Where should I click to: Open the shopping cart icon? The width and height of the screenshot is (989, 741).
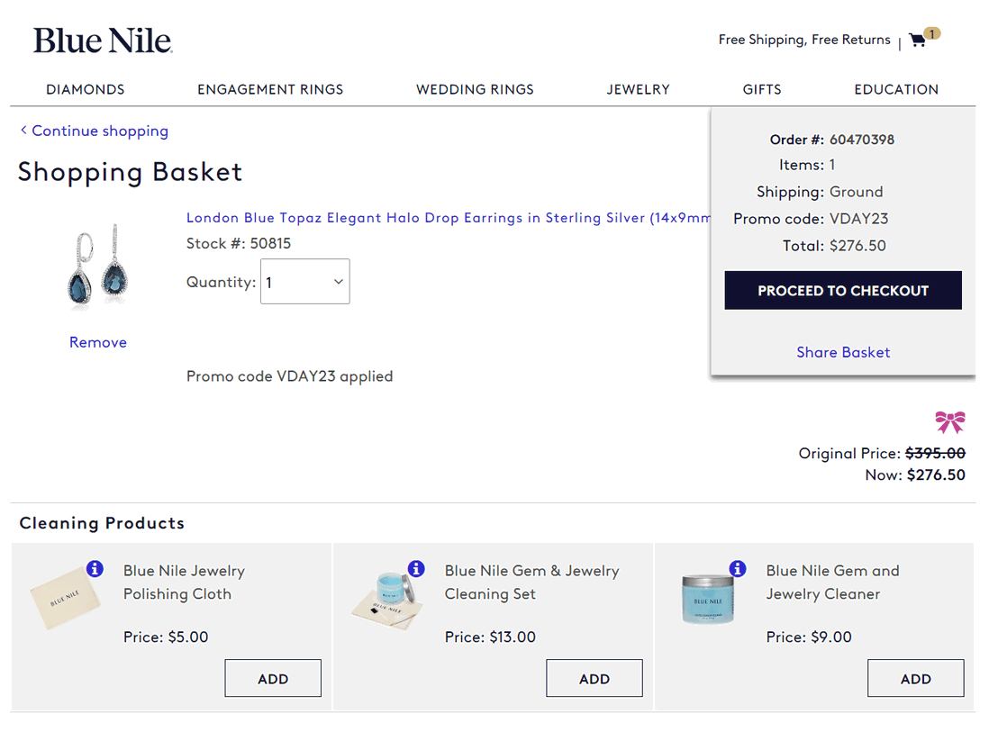click(917, 40)
